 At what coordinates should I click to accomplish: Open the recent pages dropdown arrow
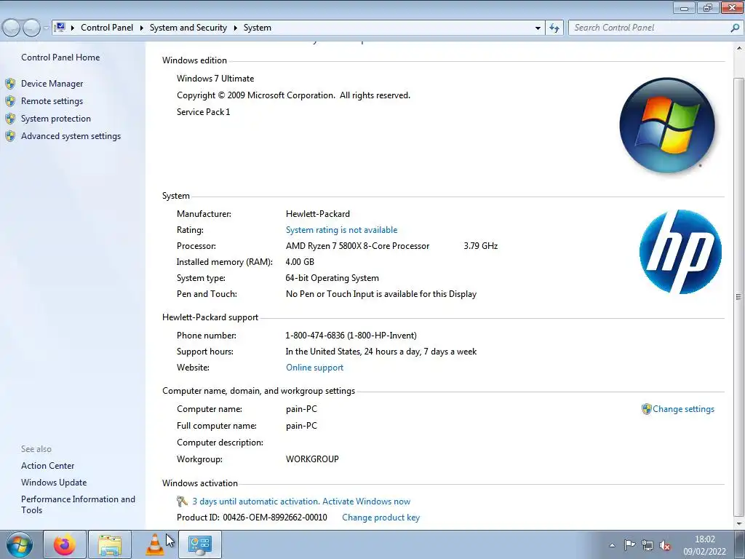point(46,28)
